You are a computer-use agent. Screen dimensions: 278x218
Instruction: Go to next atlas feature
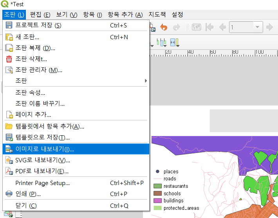(x=270, y=27)
